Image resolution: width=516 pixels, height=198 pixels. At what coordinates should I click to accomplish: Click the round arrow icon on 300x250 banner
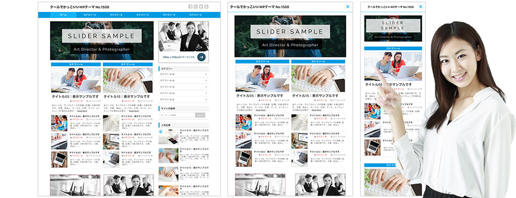point(202,57)
